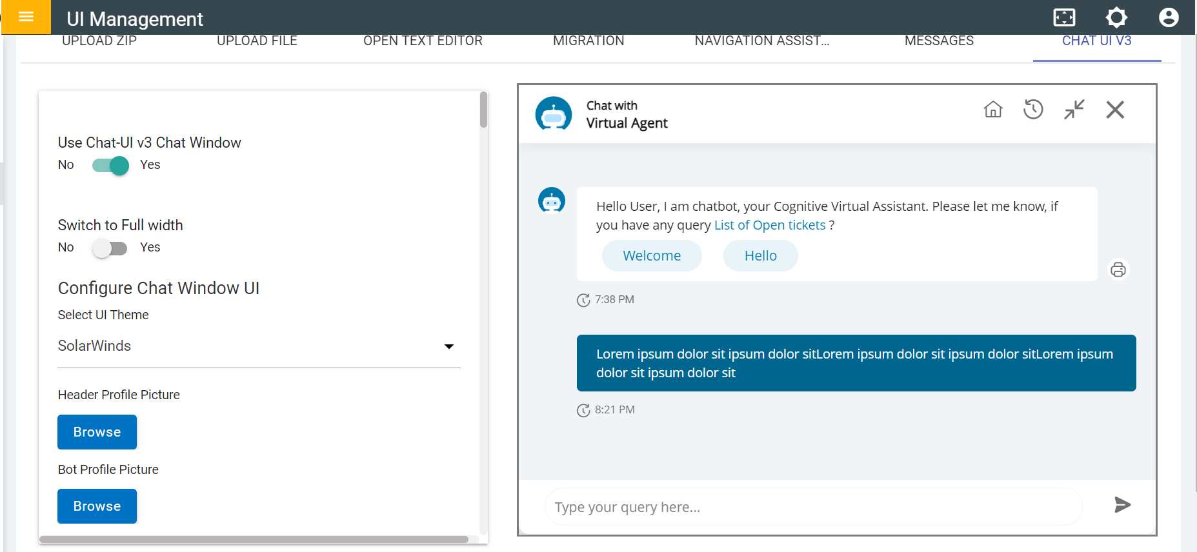Screen dimensions: 1197x552
Task: Click the bot avatar next to greeting
Action: tap(552, 201)
